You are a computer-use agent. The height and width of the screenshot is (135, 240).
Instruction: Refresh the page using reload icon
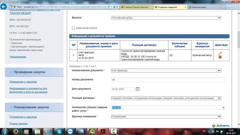(117, 7)
